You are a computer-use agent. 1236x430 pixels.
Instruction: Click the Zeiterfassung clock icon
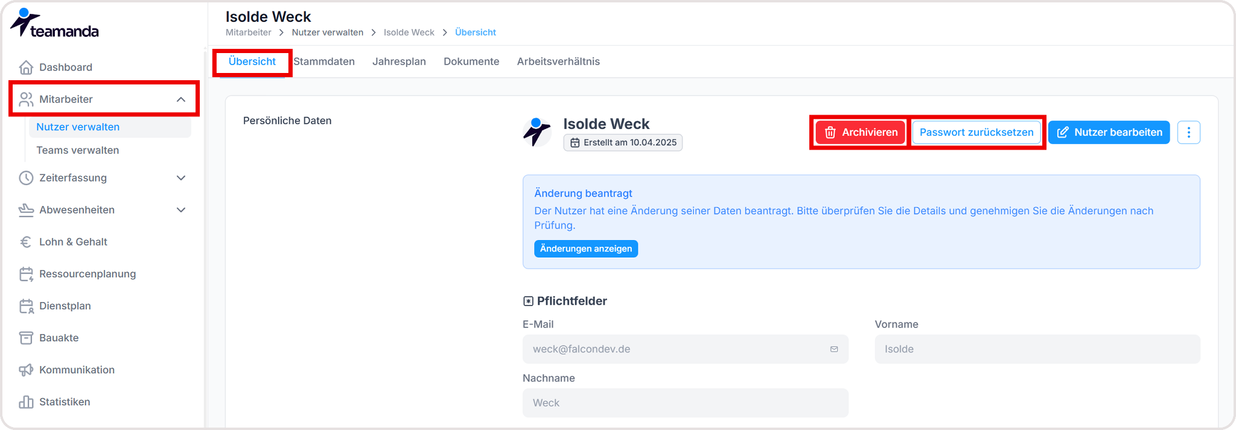coord(26,178)
